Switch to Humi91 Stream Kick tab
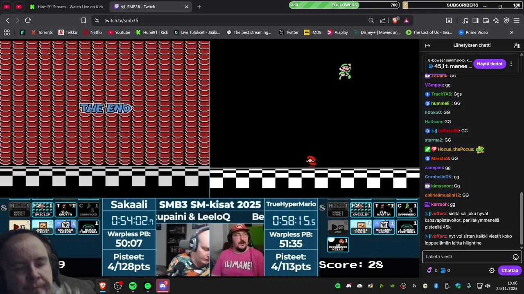Viewport: 524px width, 294px height. 66,7
